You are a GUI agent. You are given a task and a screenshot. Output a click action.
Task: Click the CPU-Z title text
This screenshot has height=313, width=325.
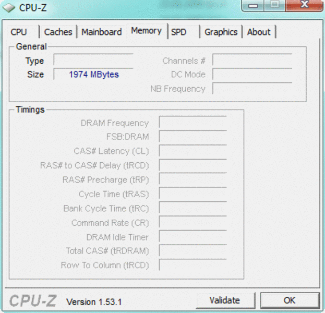[33, 8]
